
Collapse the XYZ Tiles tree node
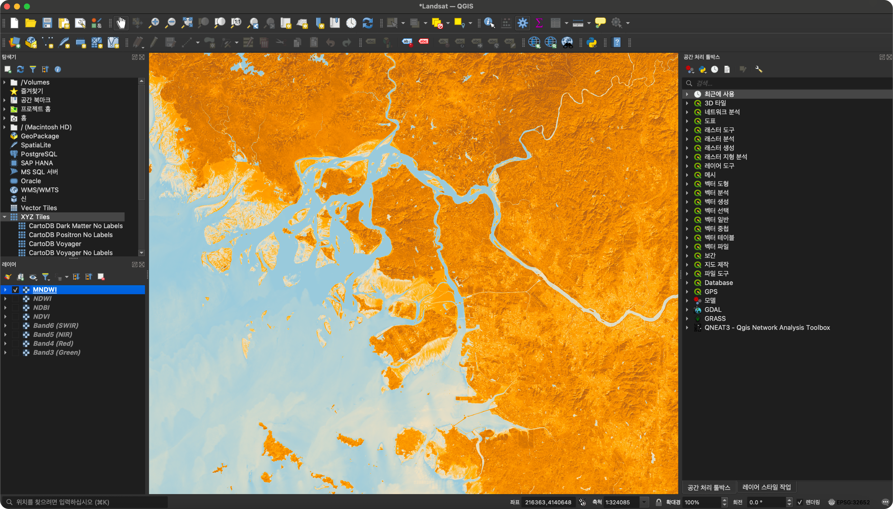point(4,217)
